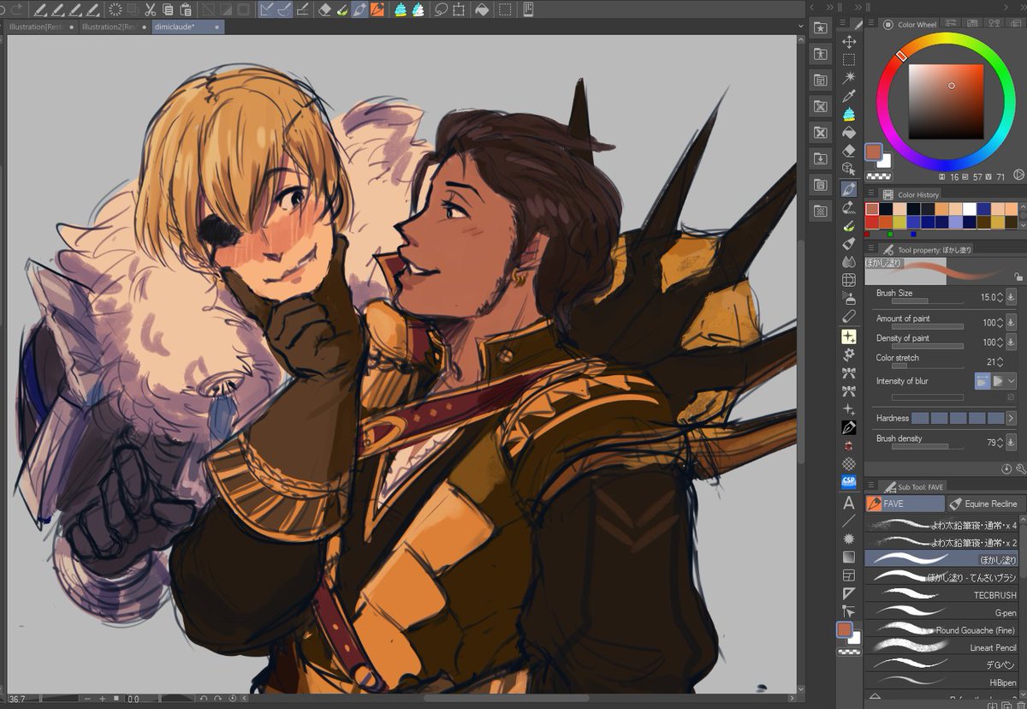Select the Frame border tool

click(849, 575)
